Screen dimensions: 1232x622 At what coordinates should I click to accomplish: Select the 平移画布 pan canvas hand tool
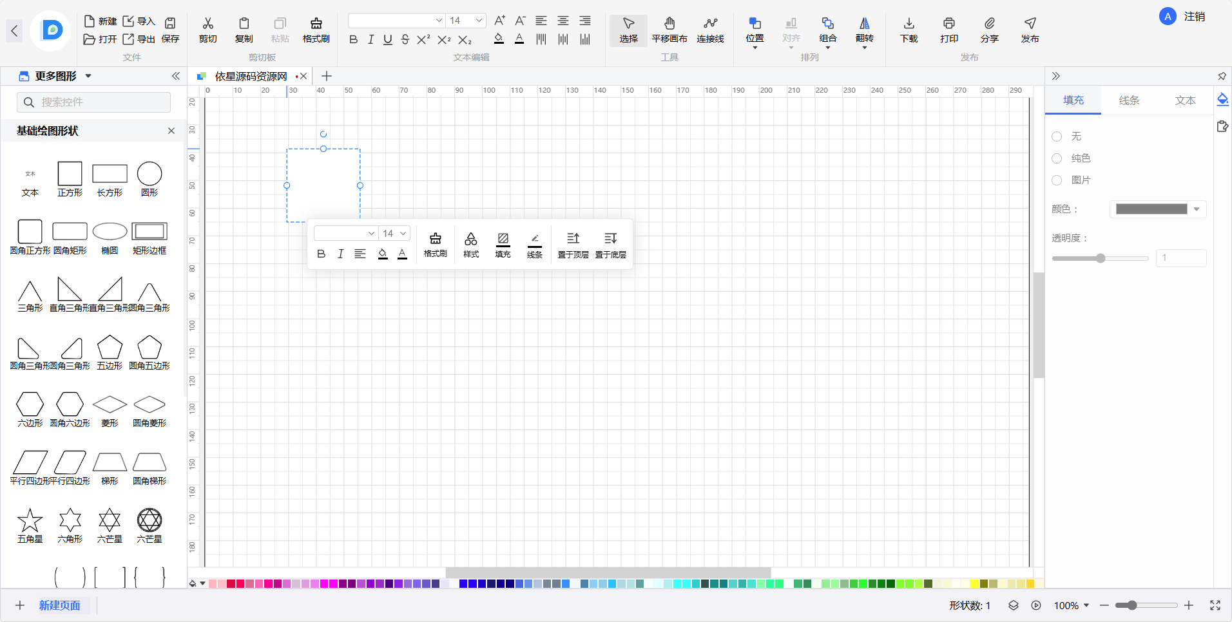(x=669, y=30)
